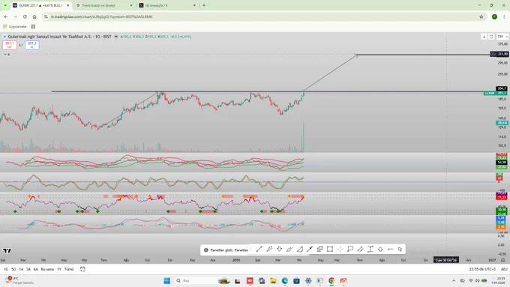
Task: Select the arrow pointer cursor tool
Action: [400, 250]
